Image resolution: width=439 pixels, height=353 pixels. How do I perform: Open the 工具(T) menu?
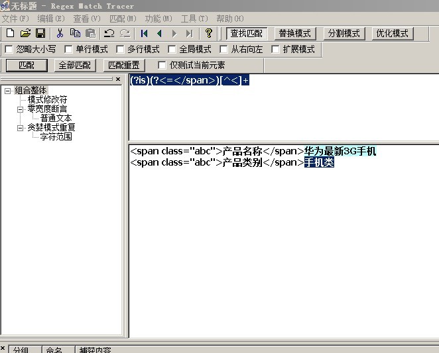(194, 19)
